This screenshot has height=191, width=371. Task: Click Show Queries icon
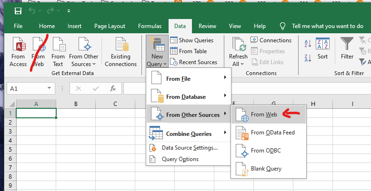pyautogui.click(x=173, y=40)
